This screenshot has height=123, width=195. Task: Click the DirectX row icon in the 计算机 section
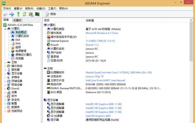[x=48, y=45]
